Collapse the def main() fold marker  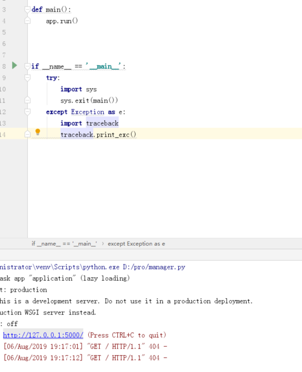(x=28, y=10)
